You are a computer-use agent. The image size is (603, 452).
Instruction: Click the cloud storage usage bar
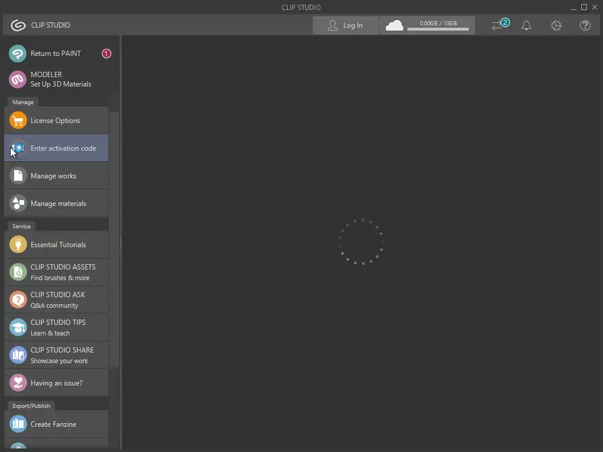(438, 29)
